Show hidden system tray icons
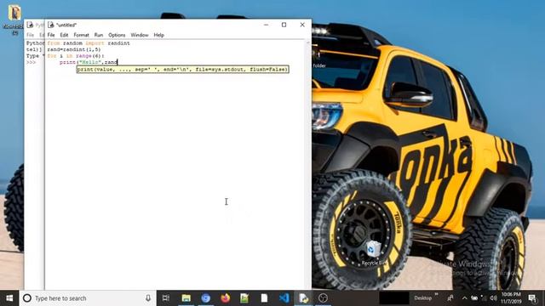Image resolution: width=545 pixels, height=306 pixels. 465,298
